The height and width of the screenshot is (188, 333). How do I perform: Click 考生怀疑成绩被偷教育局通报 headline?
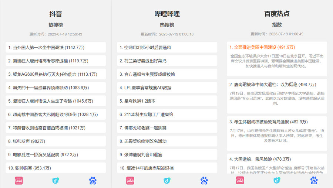click(269, 122)
